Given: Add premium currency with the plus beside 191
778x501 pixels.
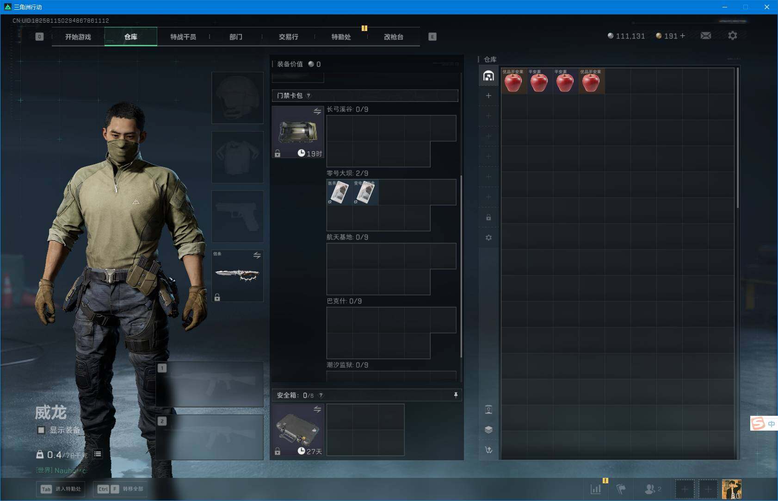Looking at the screenshot, I should (682, 36).
